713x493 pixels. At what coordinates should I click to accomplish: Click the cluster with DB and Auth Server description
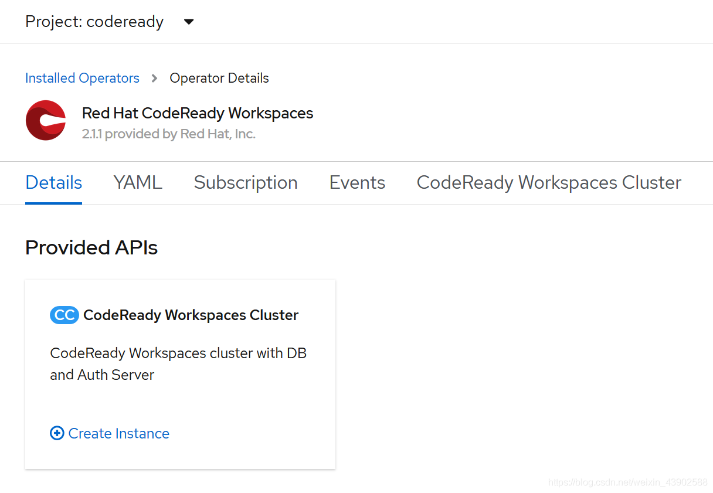[x=178, y=364]
